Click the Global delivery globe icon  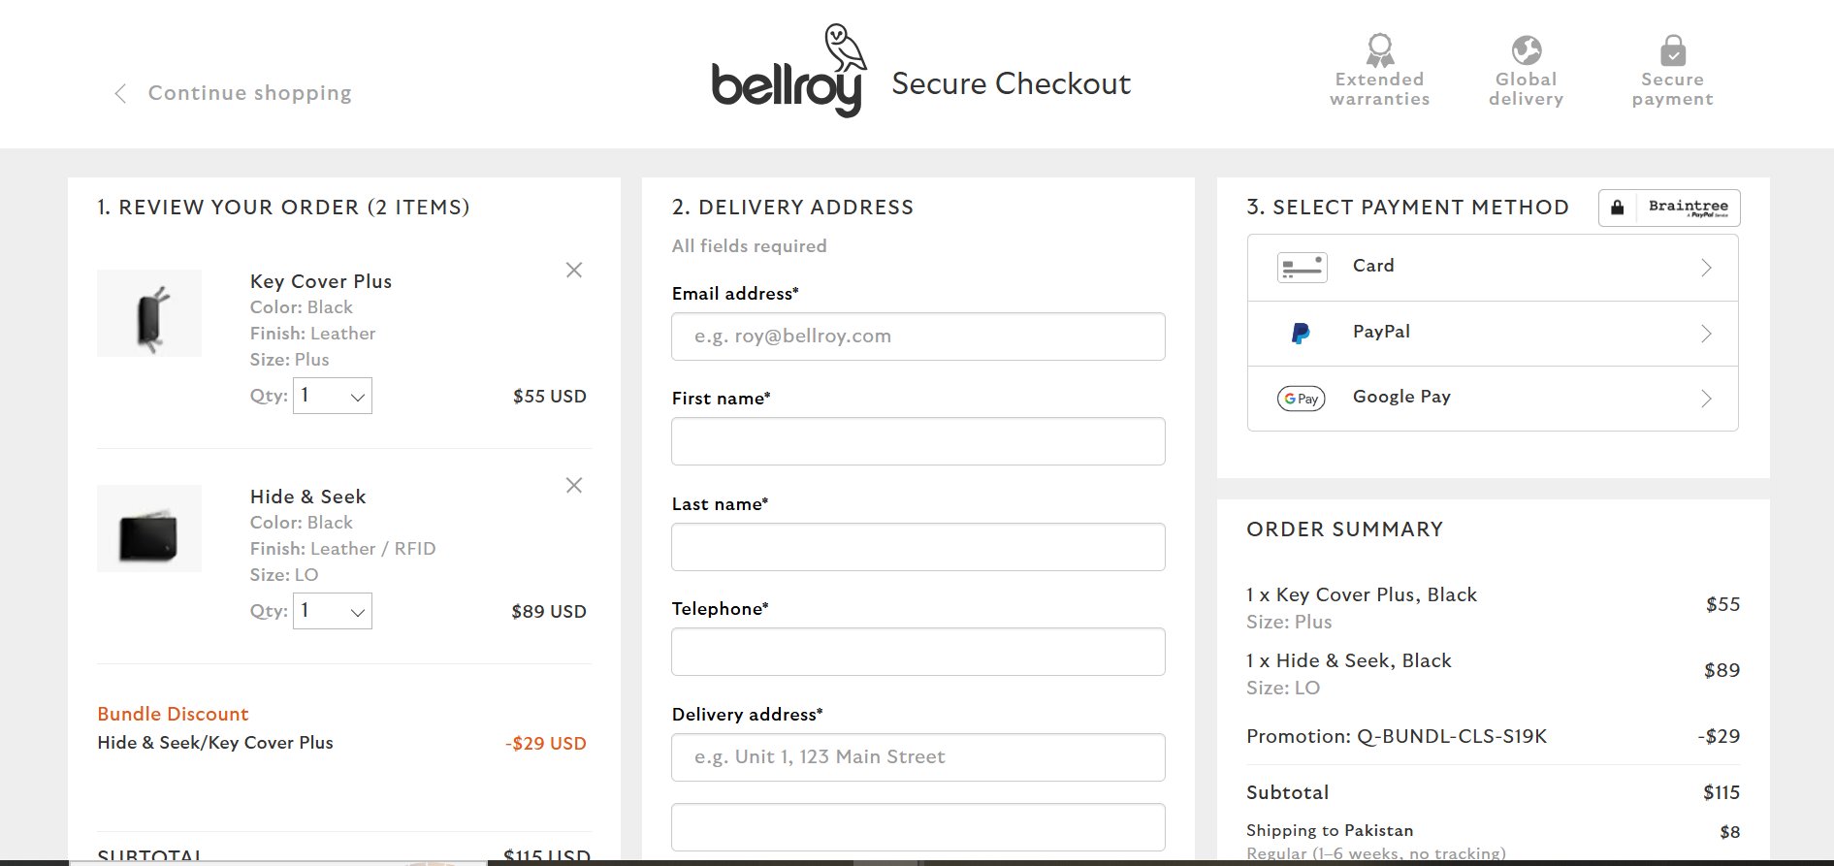point(1526,49)
